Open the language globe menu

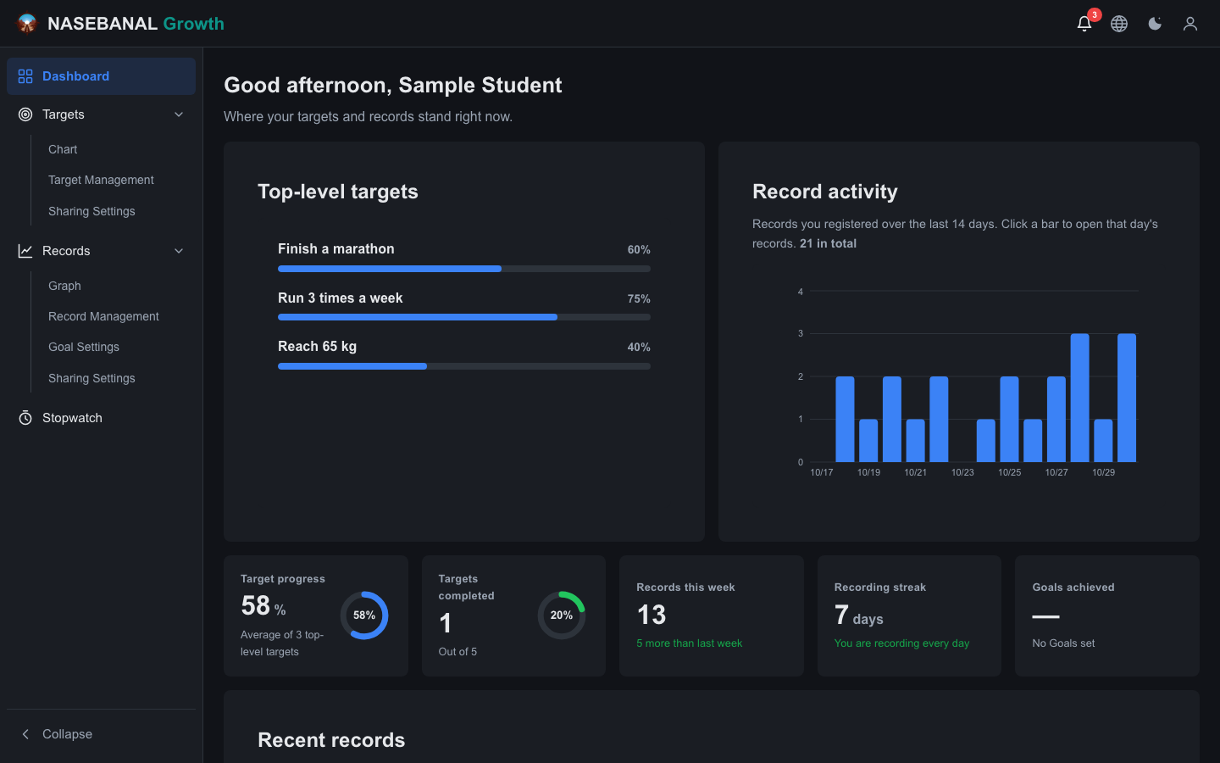(x=1119, y=24)
